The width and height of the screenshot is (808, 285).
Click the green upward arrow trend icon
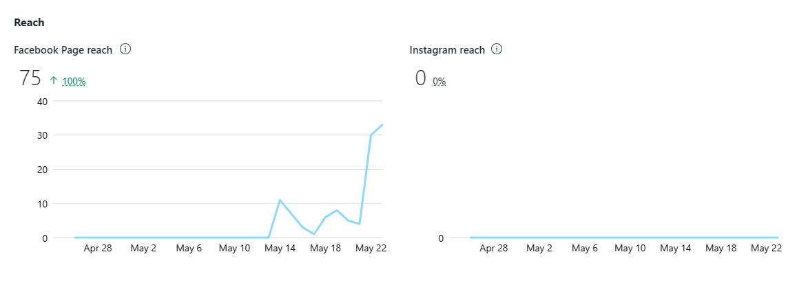pos(54,80)
